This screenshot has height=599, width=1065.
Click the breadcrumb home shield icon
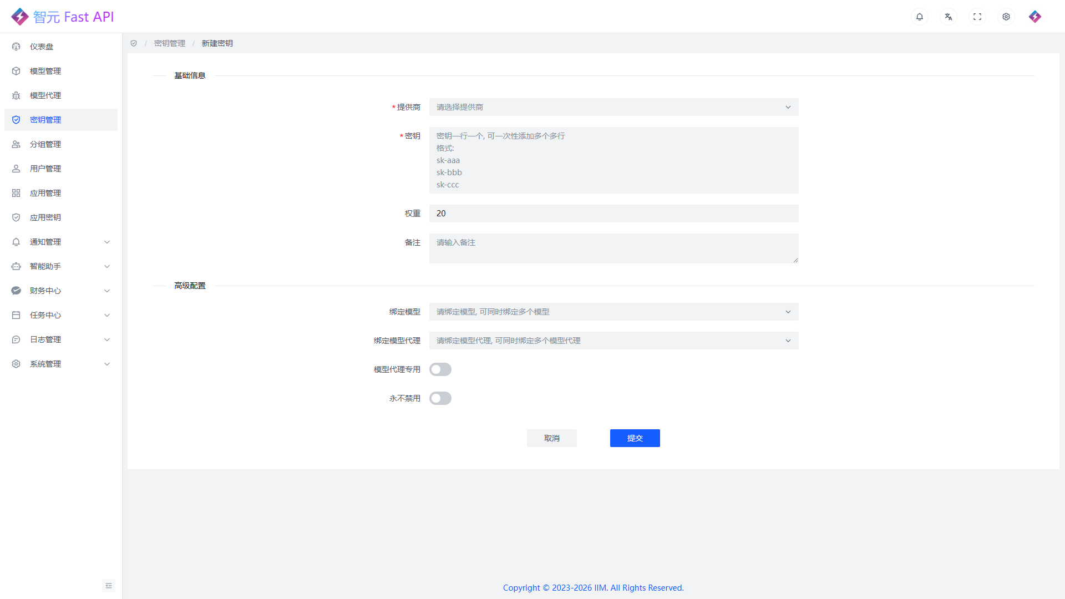[134, 43]
